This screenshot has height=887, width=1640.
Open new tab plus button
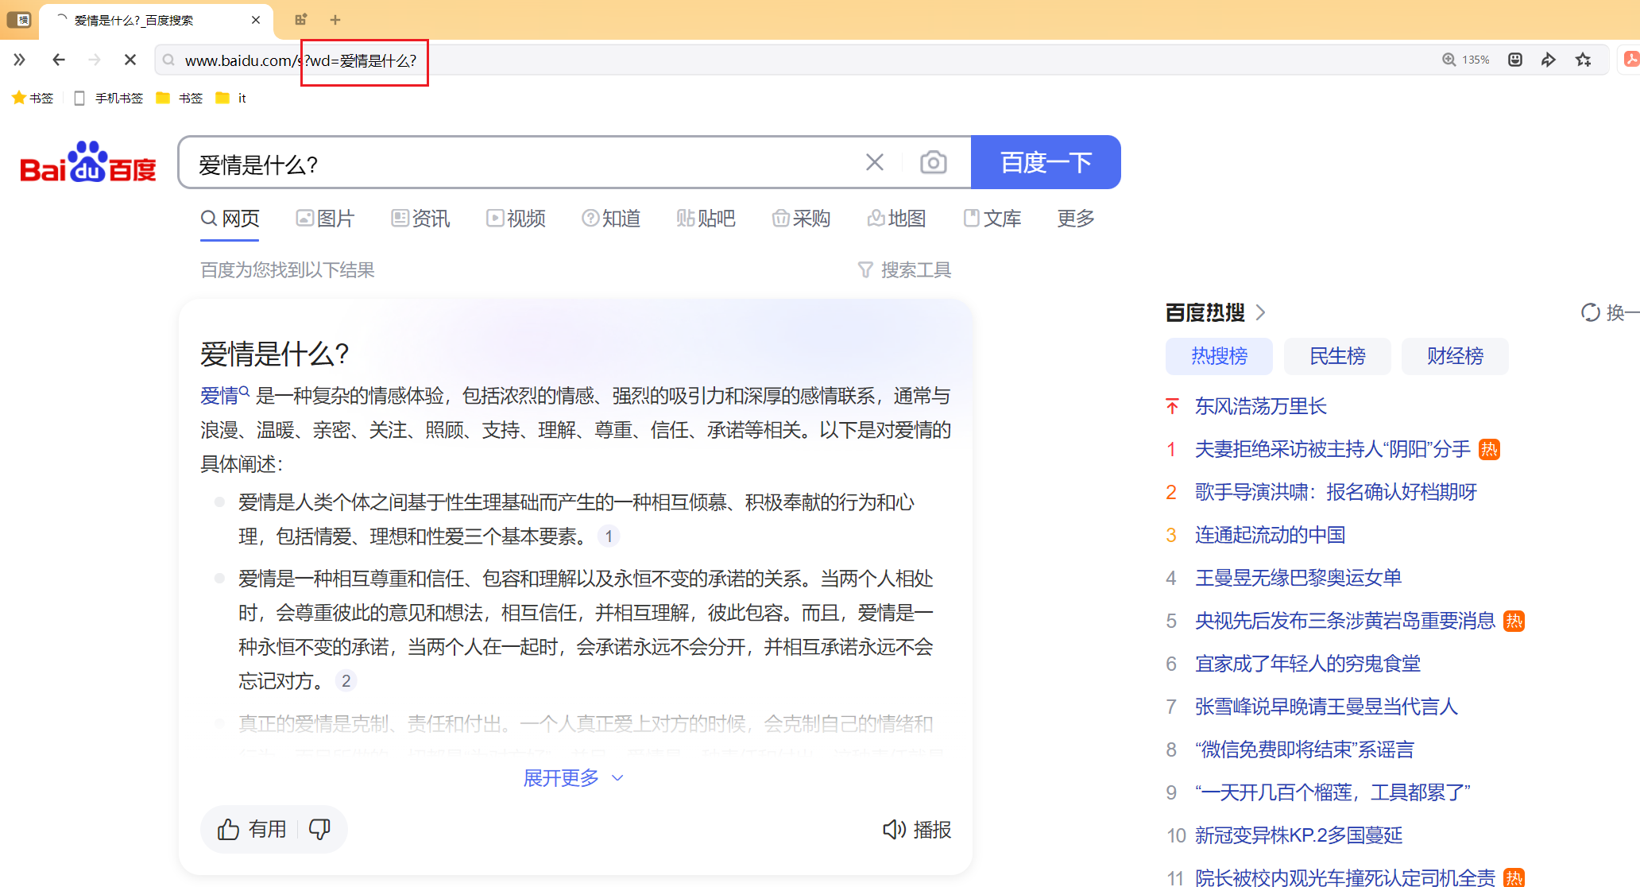(x=335, y=20)
